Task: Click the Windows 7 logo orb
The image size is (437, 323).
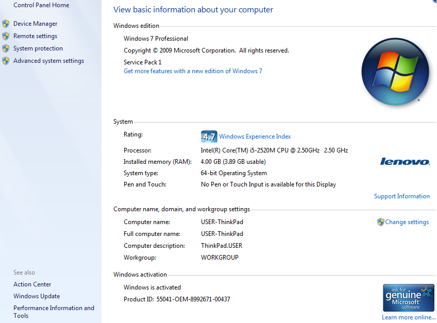Action: [x=395, y=72]
